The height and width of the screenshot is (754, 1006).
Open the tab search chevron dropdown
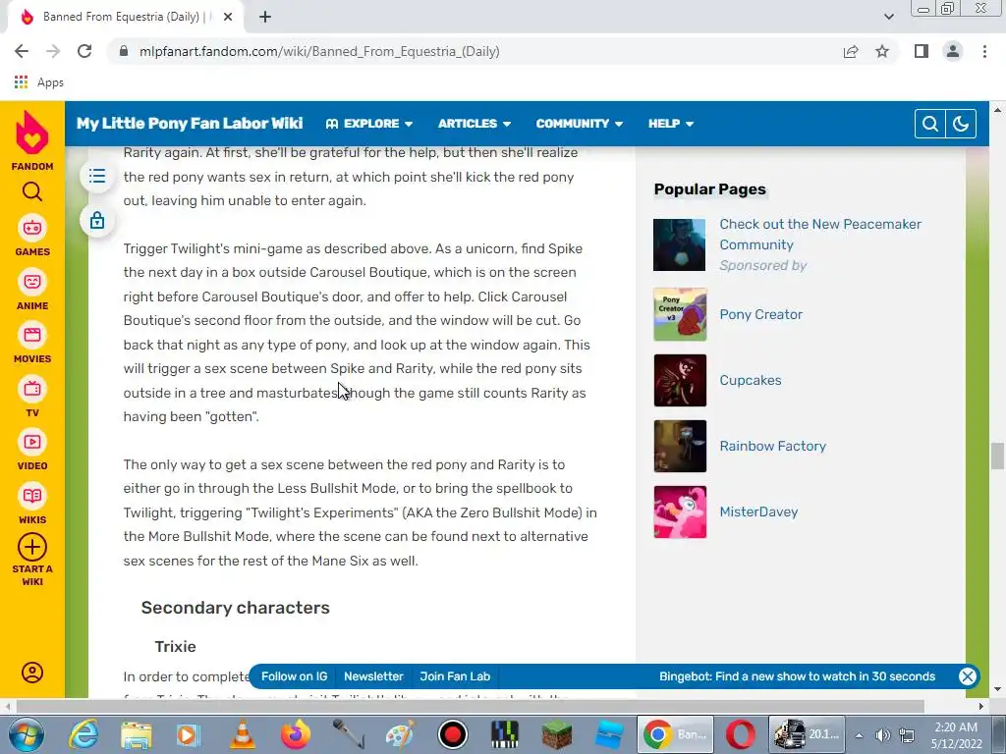(x=888, y=17)
